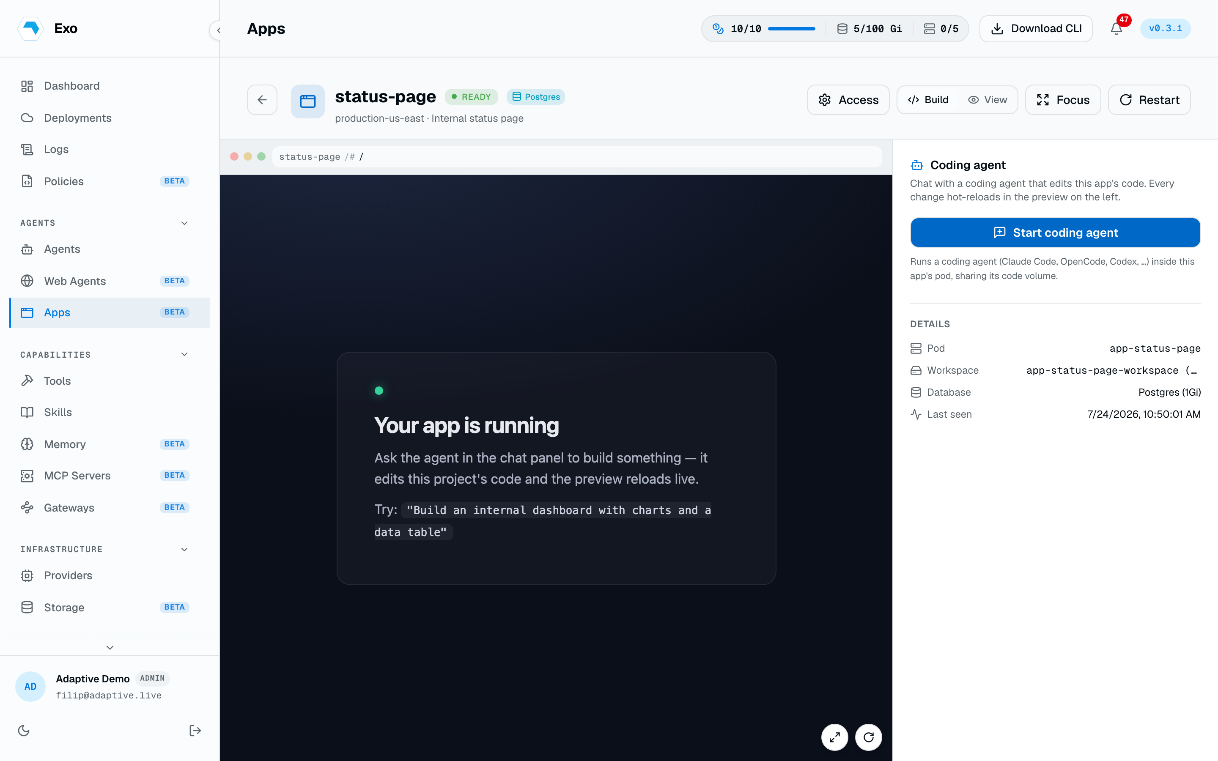Click workspace value app-status-page-workspace

(x=1111, y=370)
